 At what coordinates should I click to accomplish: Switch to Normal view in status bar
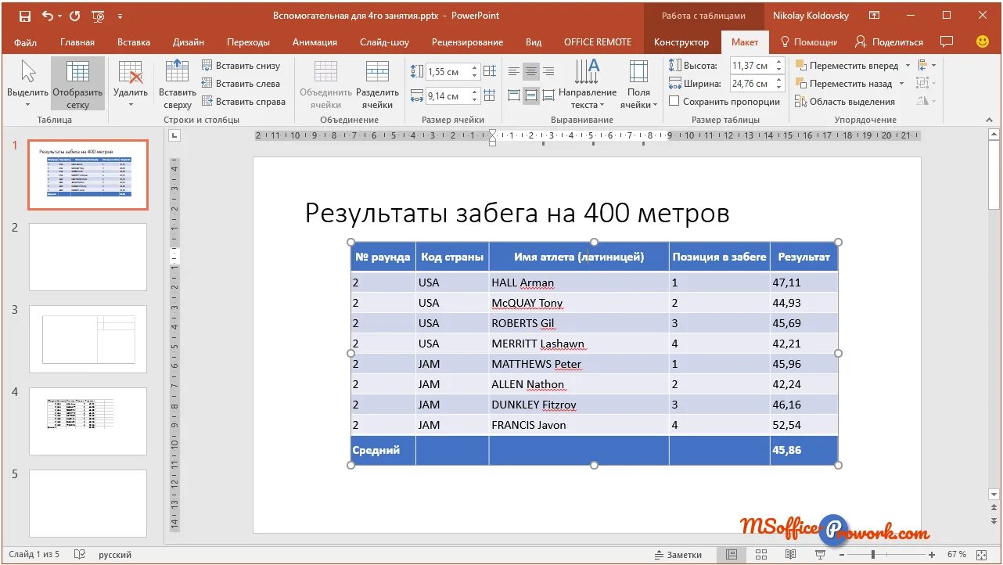pyautogui.click(x=732, y=554)
